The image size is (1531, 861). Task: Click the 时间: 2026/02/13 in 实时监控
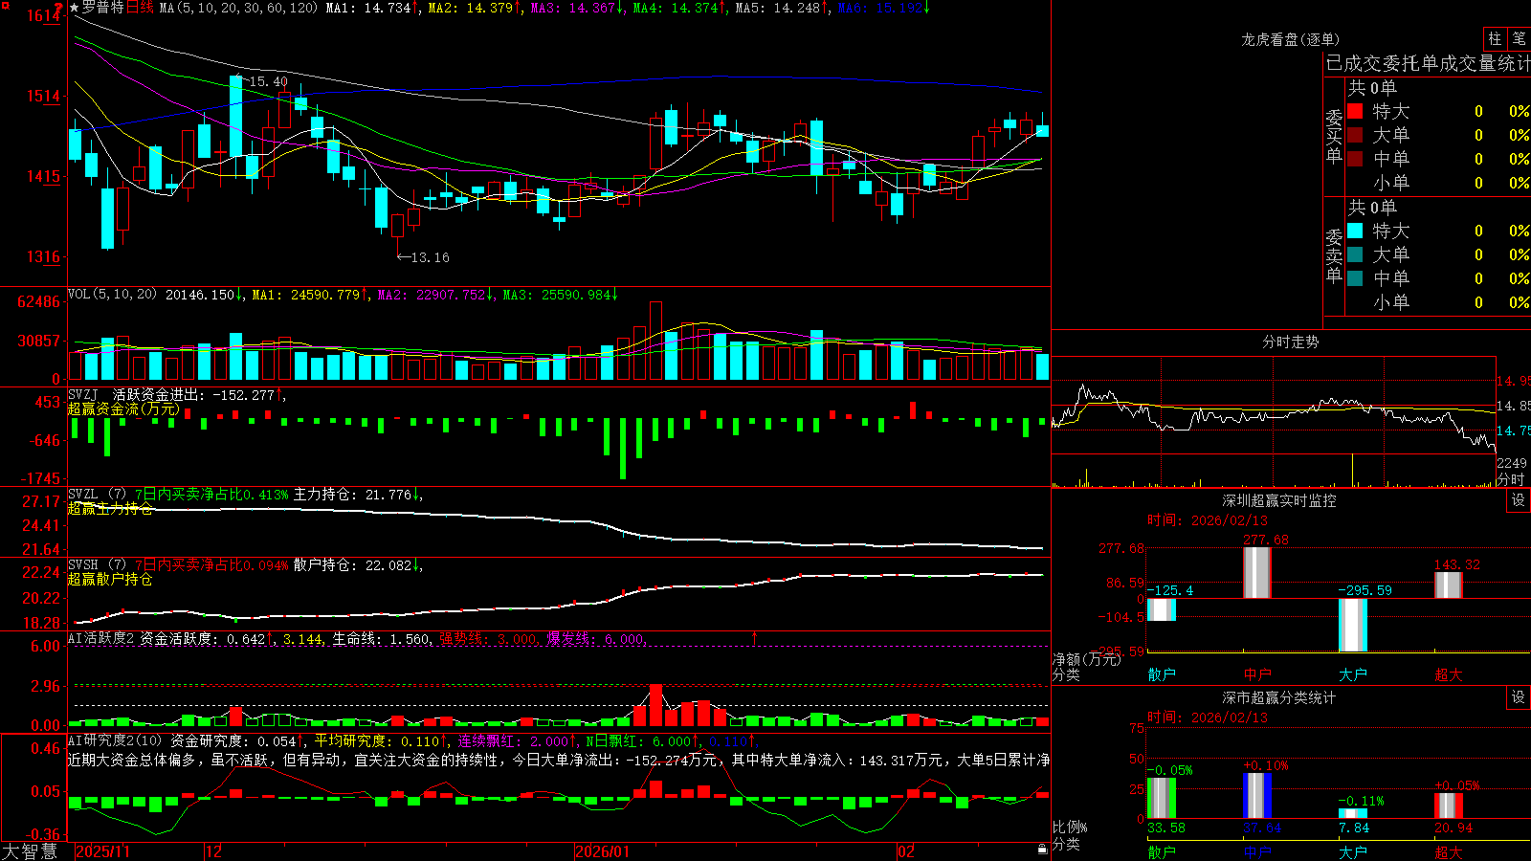point(1208,520)
